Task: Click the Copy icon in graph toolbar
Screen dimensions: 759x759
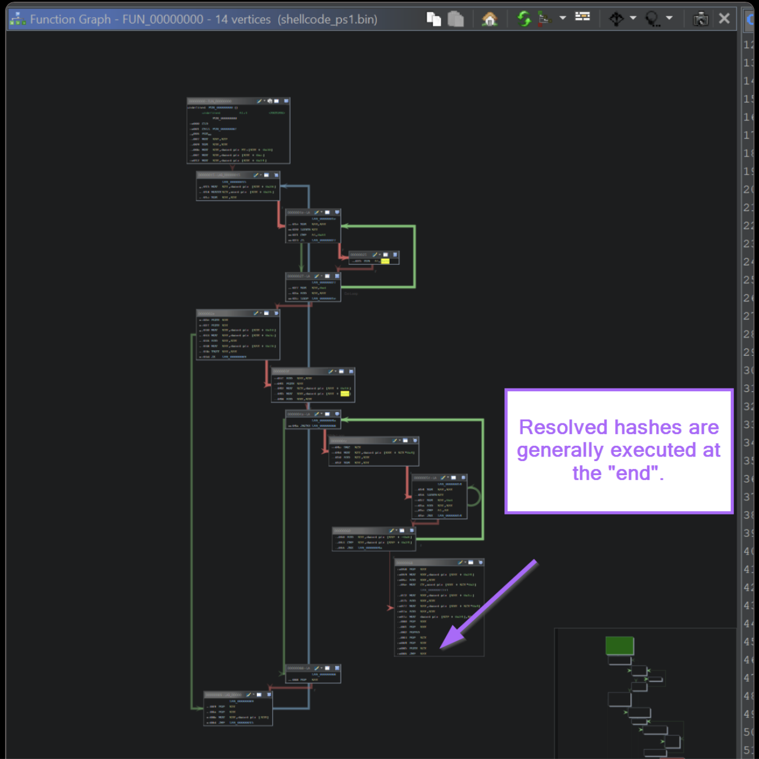Action: click(x=433, y=19)
